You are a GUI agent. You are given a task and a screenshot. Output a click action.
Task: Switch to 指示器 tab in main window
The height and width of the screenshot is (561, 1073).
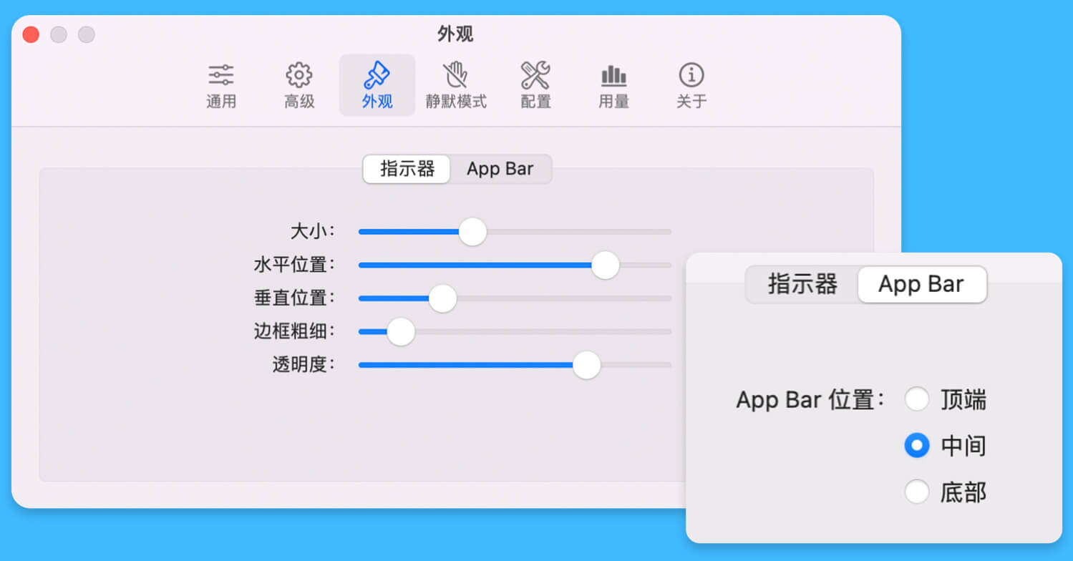coord(407,170)
